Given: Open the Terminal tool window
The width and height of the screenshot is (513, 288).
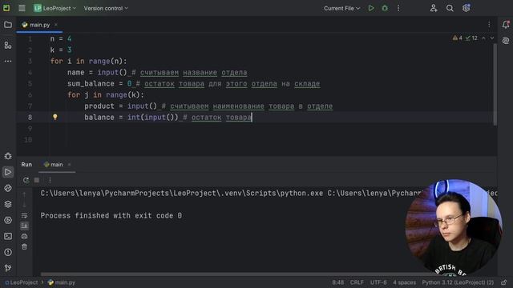Looking at the screenshot, I should point(8,236).
